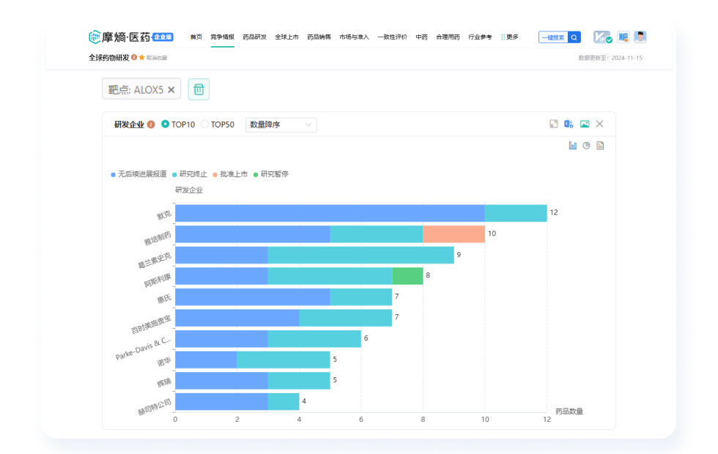Open the 数量降序 sort dropdown

pyautogui.click(x=281, y=124)
